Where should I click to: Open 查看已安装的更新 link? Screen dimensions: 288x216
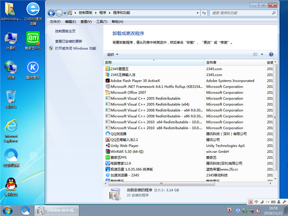click(x=68, y=41)
